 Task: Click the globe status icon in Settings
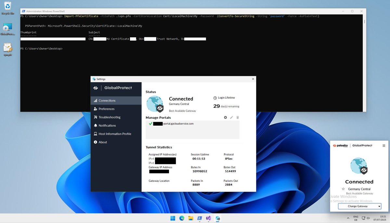click(x=155, y=104)
